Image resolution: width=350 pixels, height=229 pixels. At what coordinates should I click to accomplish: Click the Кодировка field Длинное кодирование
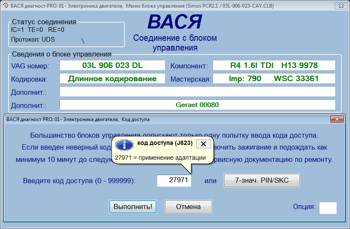112,79
